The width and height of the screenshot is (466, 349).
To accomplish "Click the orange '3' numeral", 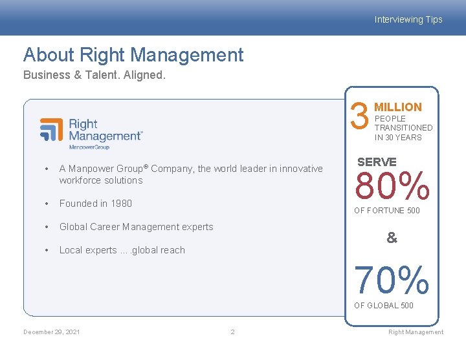I will (x=359, y=116).
